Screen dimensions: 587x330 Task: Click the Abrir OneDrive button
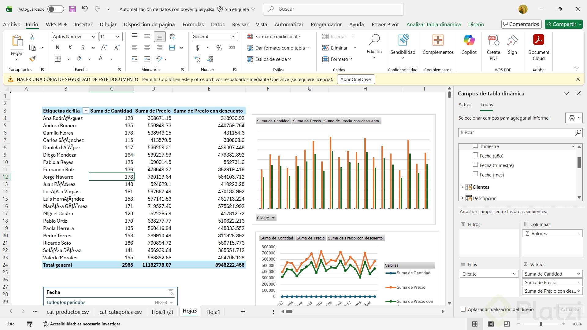coord(355,80)
